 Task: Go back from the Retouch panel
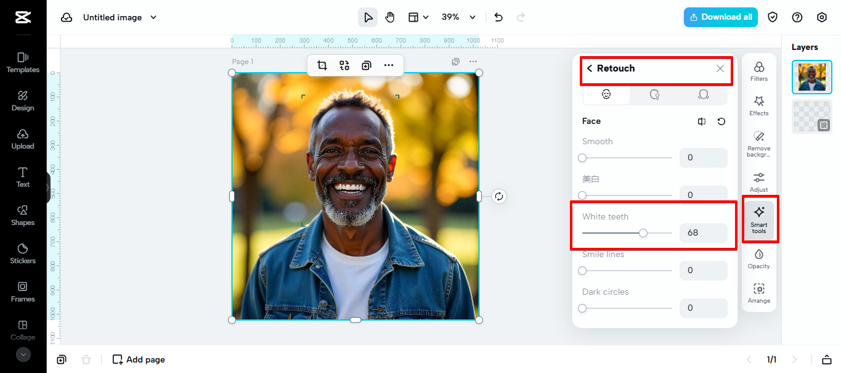pos(590,68)
